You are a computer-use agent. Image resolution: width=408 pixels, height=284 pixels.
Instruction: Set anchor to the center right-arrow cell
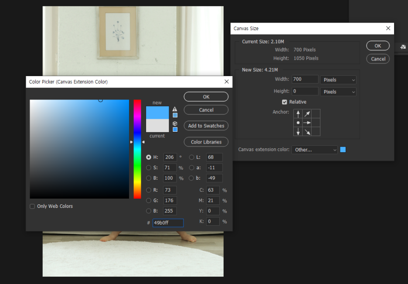click(307, 123)
